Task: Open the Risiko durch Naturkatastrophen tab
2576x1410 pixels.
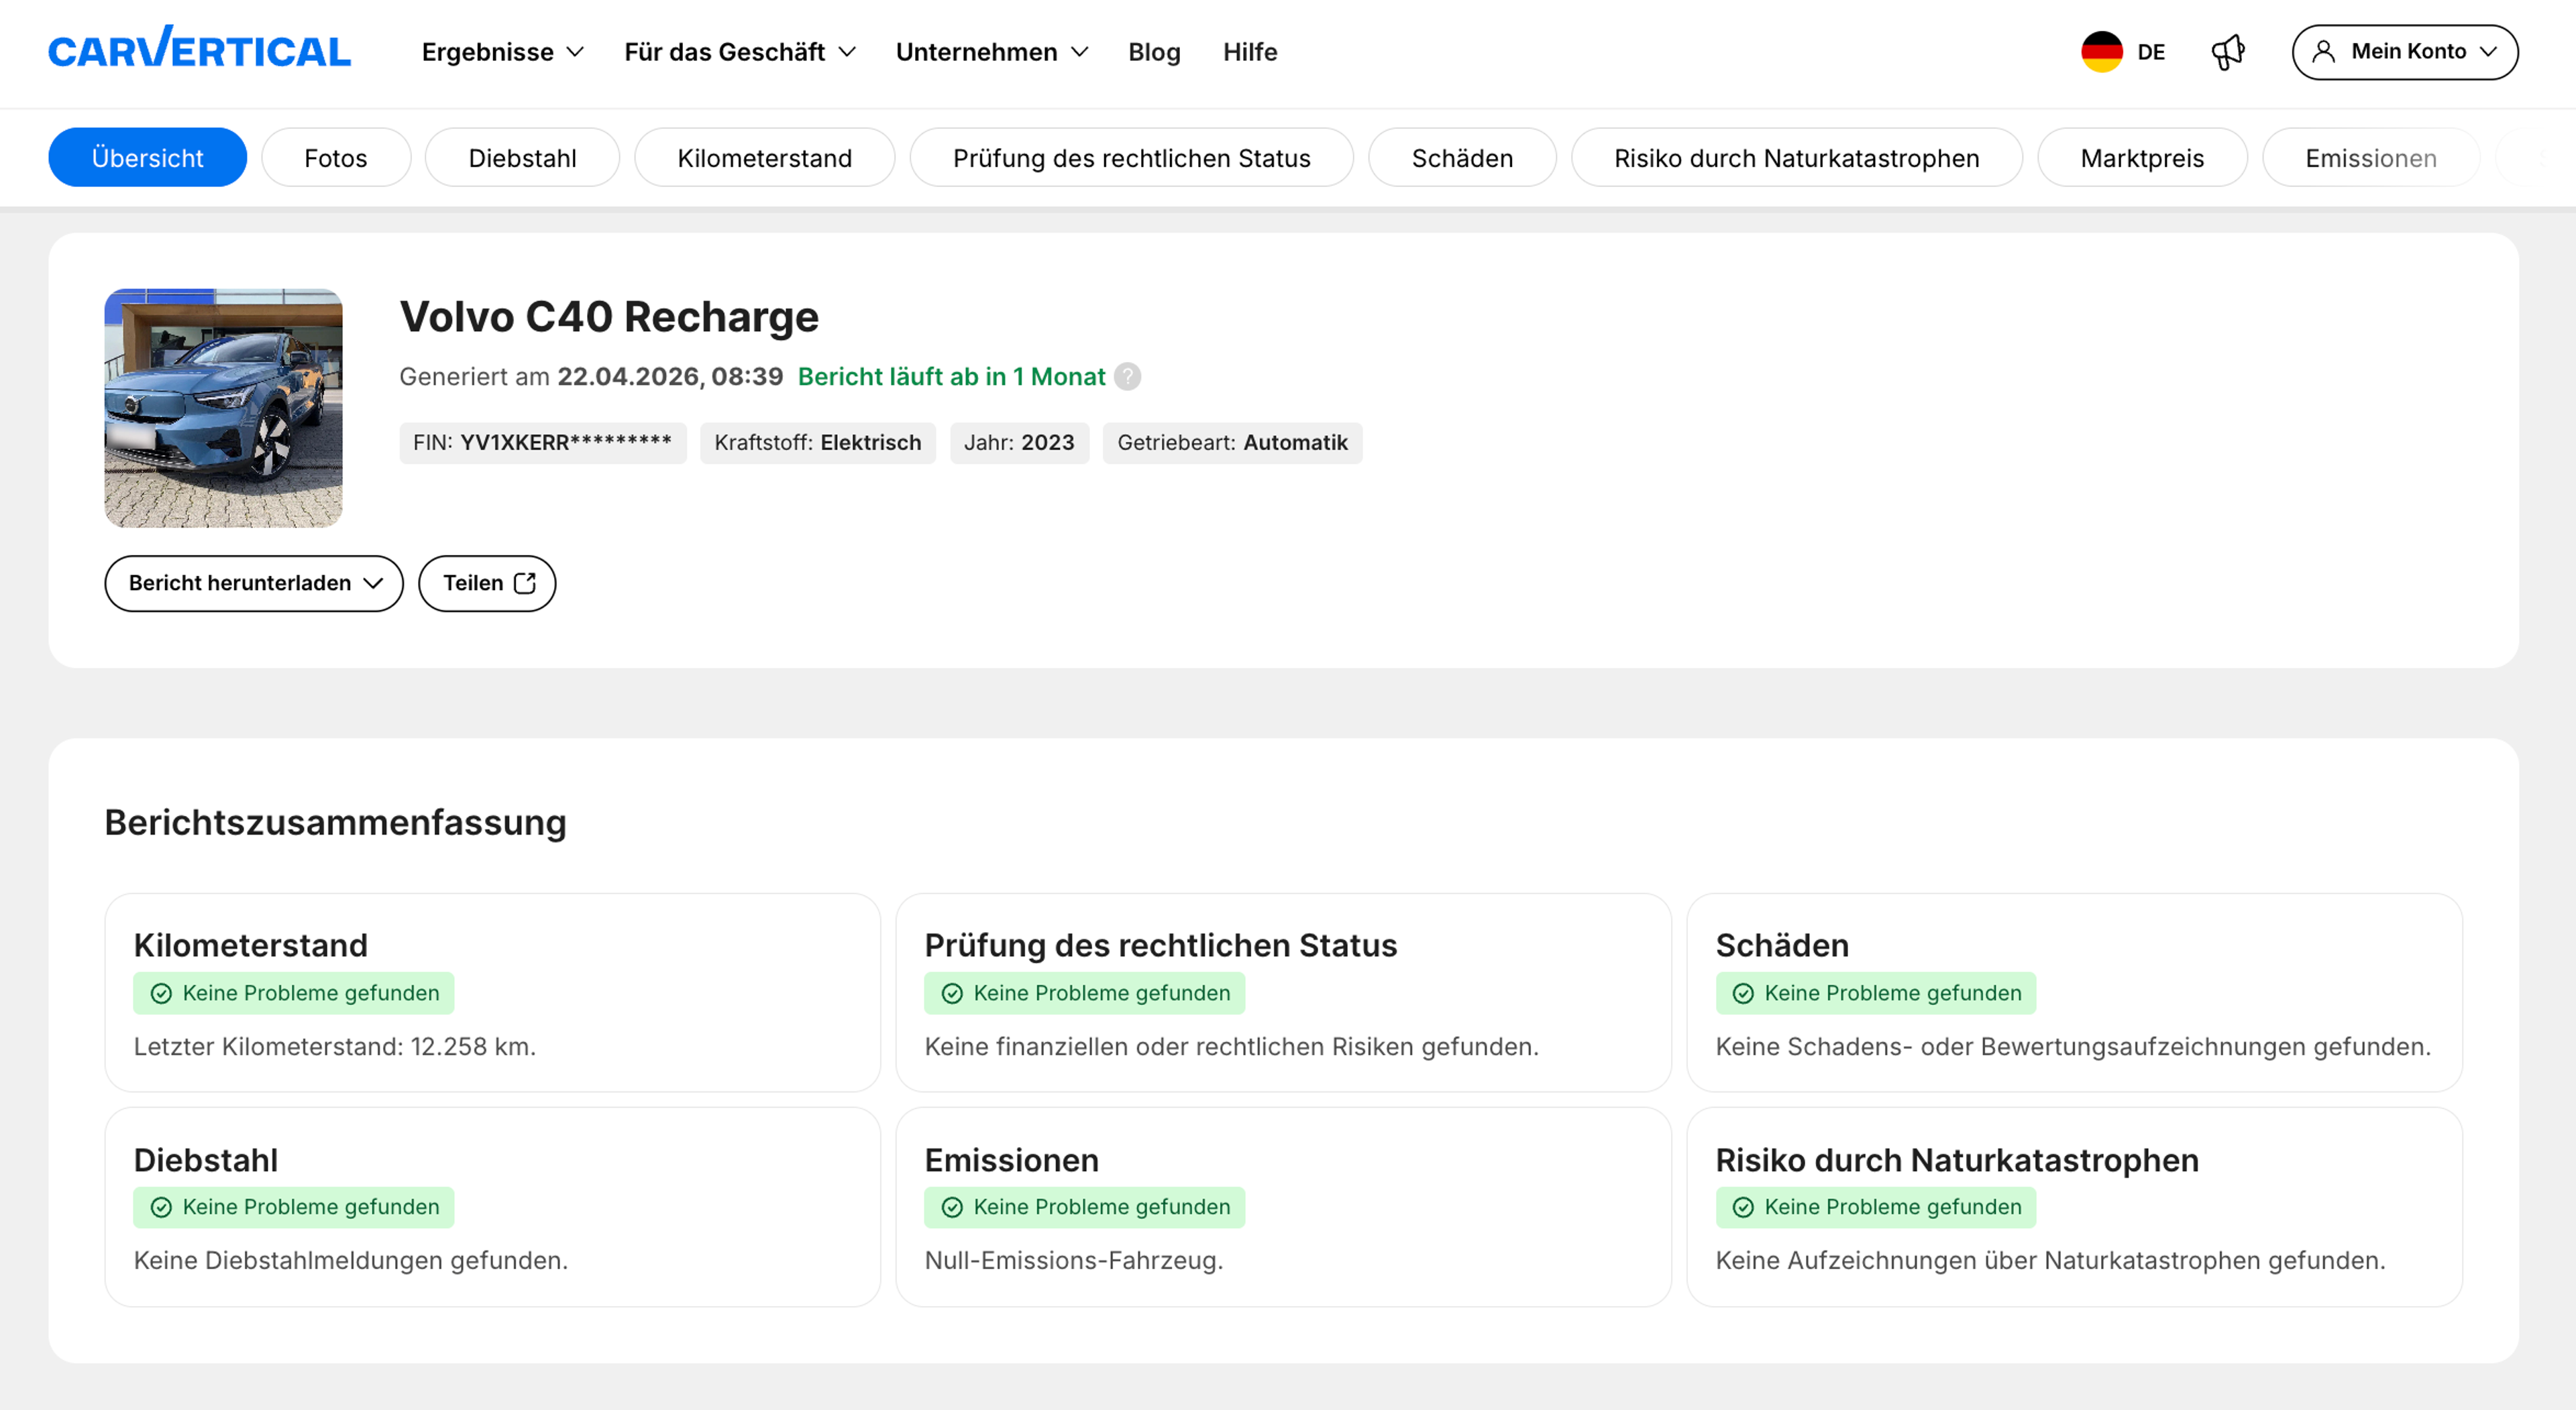Action: click(x=1797, y=158)
